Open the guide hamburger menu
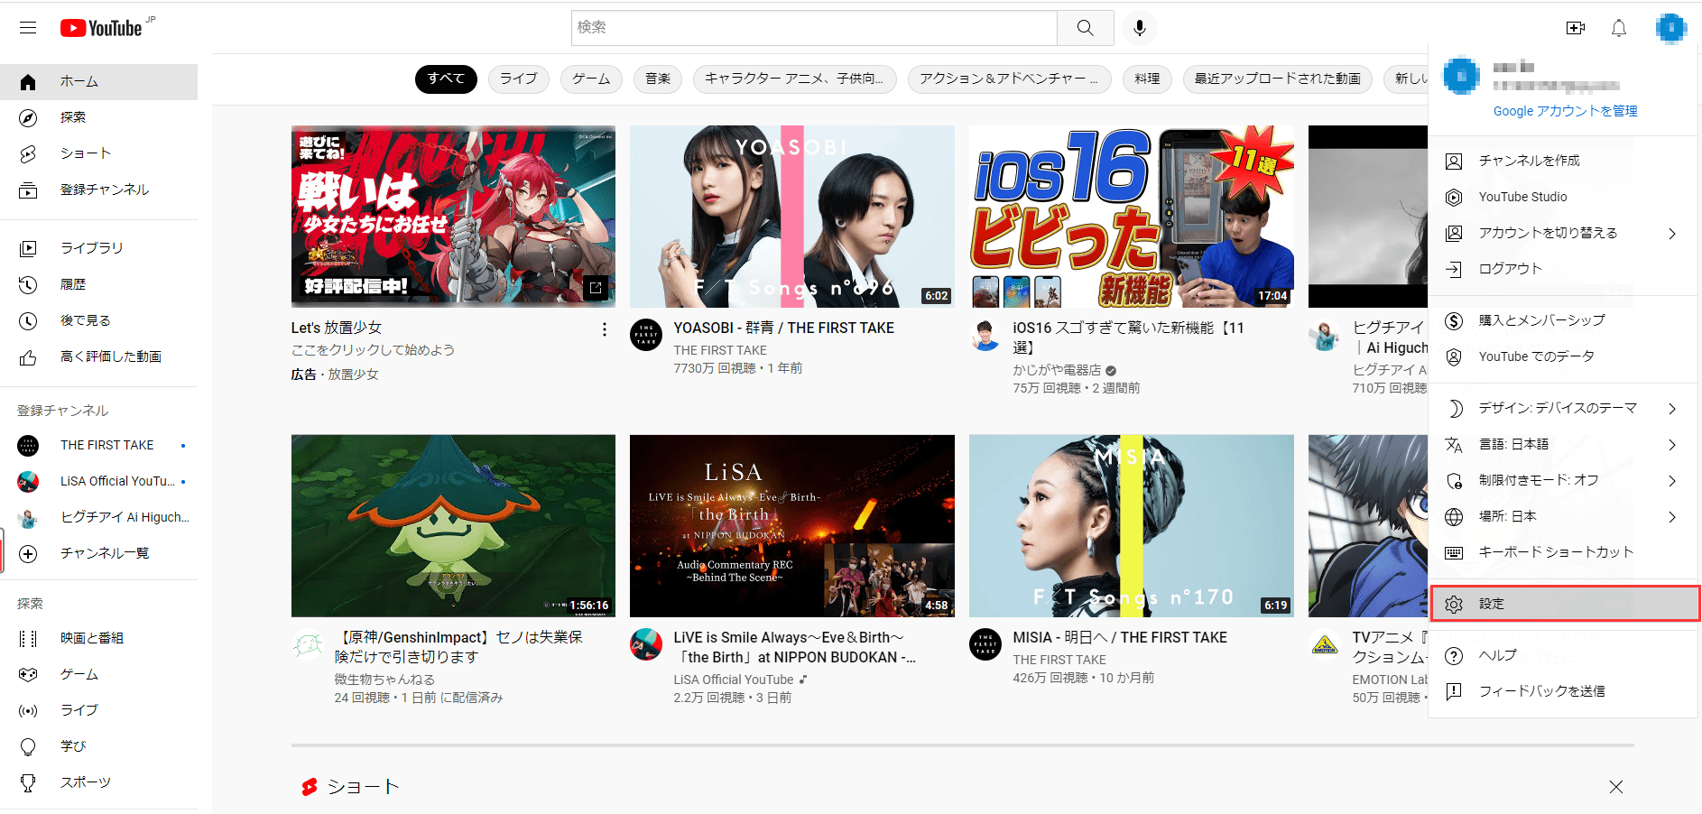The height and width of the screenshot is (814, 1702). [27, 27]
